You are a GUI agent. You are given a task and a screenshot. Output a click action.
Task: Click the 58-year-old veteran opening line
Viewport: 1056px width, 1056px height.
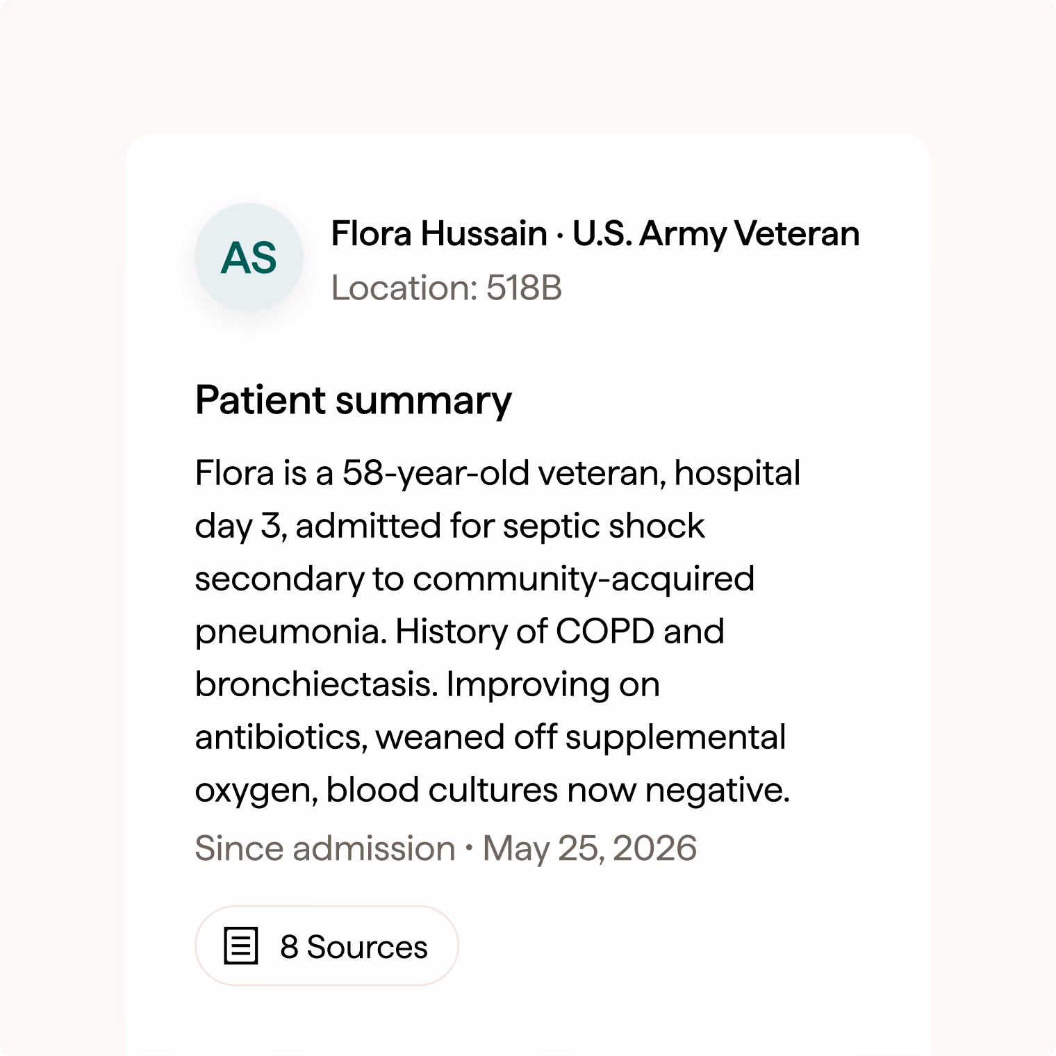[x=497, y=473]
